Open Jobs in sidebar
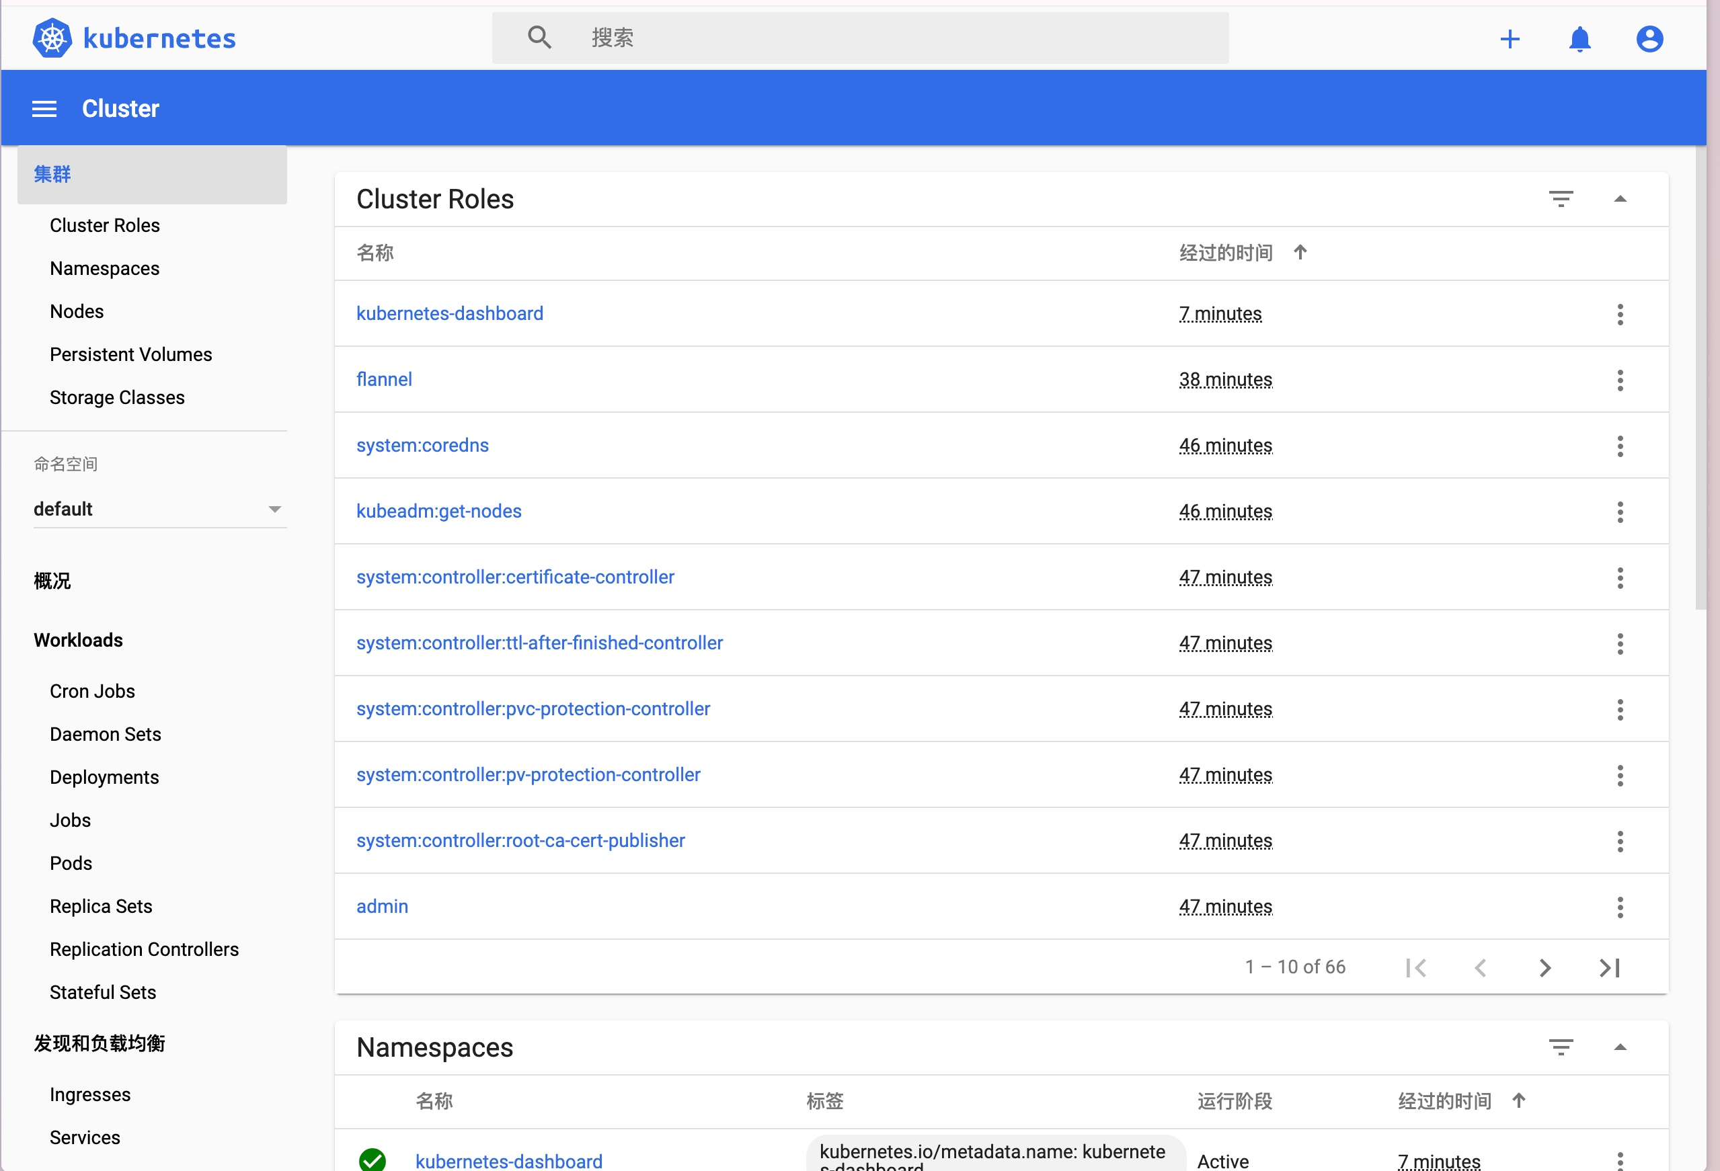Viewport: 1720px width, 1171px height. tap(69, 819)
